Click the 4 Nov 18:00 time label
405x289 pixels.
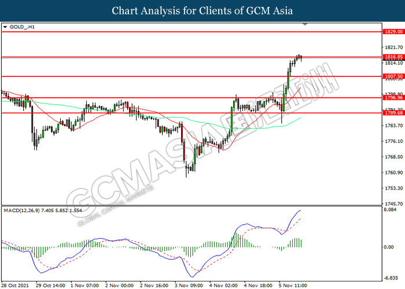(x=258, y=286)
